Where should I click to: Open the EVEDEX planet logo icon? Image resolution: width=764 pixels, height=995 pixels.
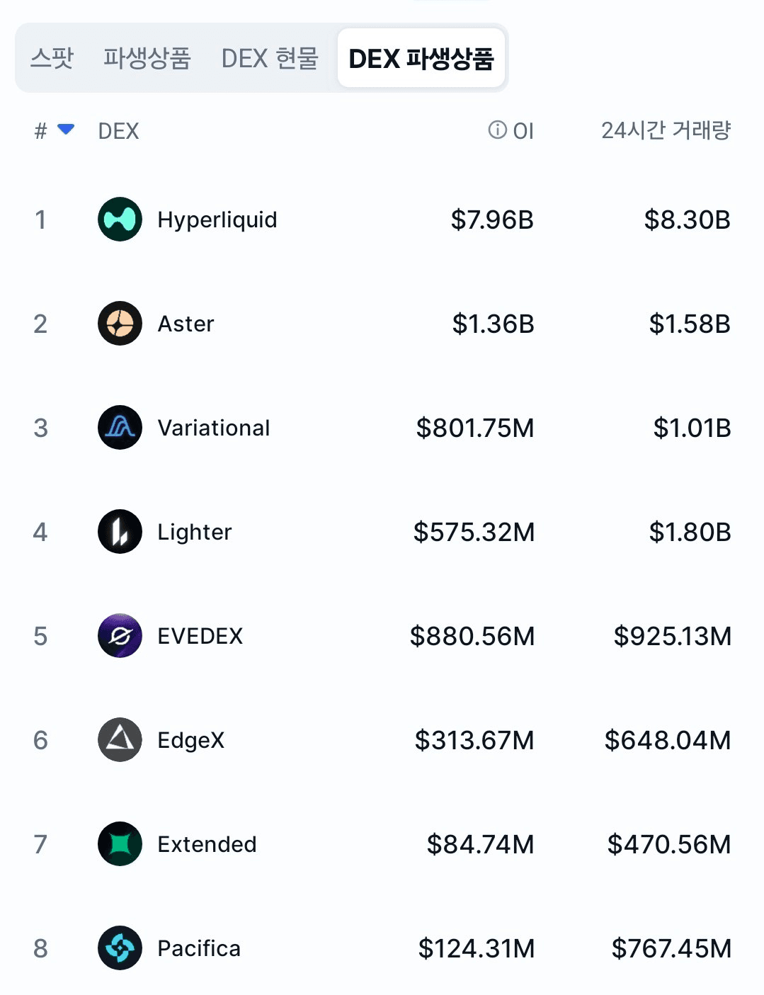120,636
